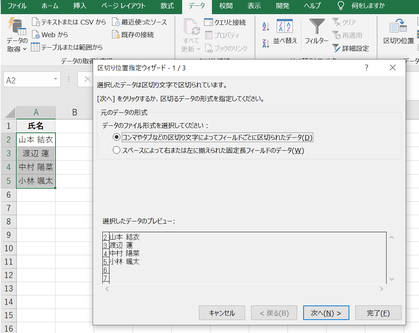Viewport: 419px width, 333px height.
Task: Click the データの取得 (Get Data) icon
Action: point(16,26)
